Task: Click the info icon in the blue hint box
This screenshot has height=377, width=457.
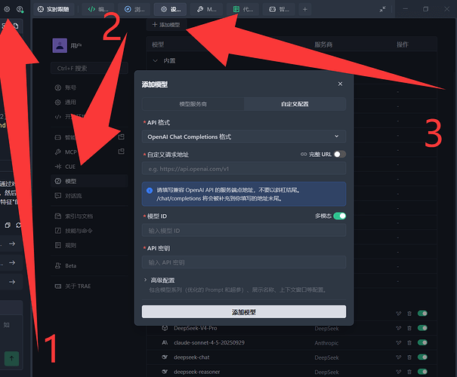Action: [150, 191]
